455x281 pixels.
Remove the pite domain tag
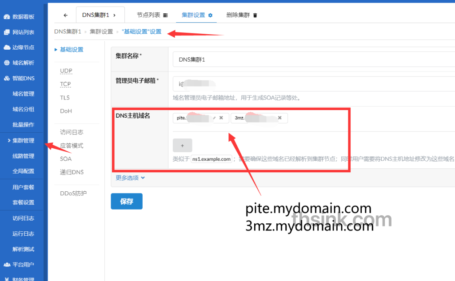pyautogui.click(x=221, y=118)
